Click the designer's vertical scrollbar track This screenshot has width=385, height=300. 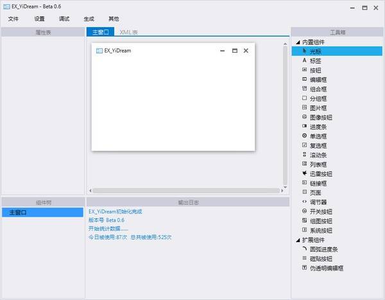(285, 116)
